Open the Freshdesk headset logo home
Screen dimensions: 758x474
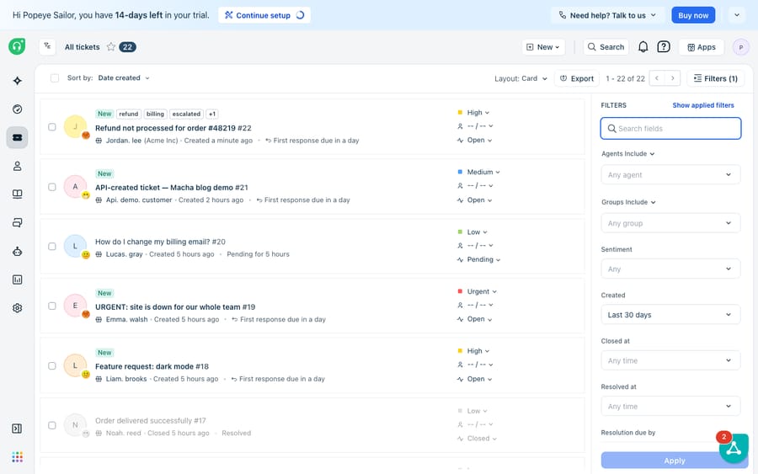point(17,46)
